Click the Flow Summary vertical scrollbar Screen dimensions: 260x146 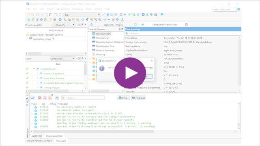pos(239,64)
